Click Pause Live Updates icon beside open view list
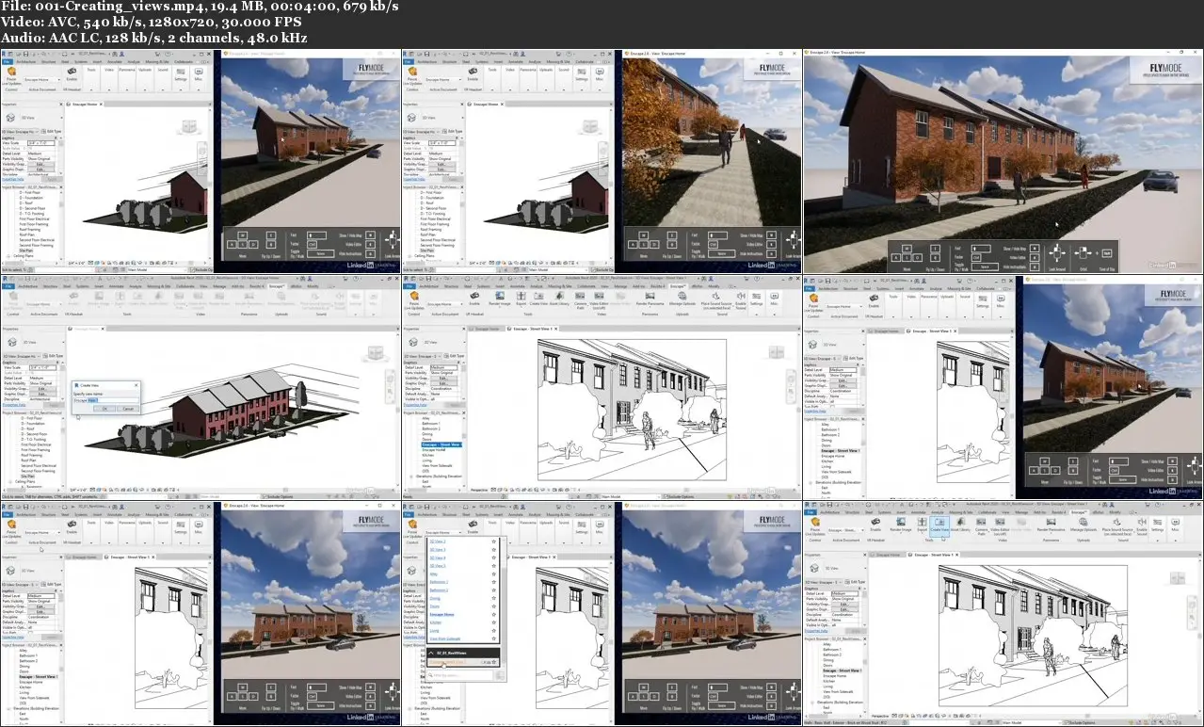Viewport: 1204px width, 727px height. [412, 524]
